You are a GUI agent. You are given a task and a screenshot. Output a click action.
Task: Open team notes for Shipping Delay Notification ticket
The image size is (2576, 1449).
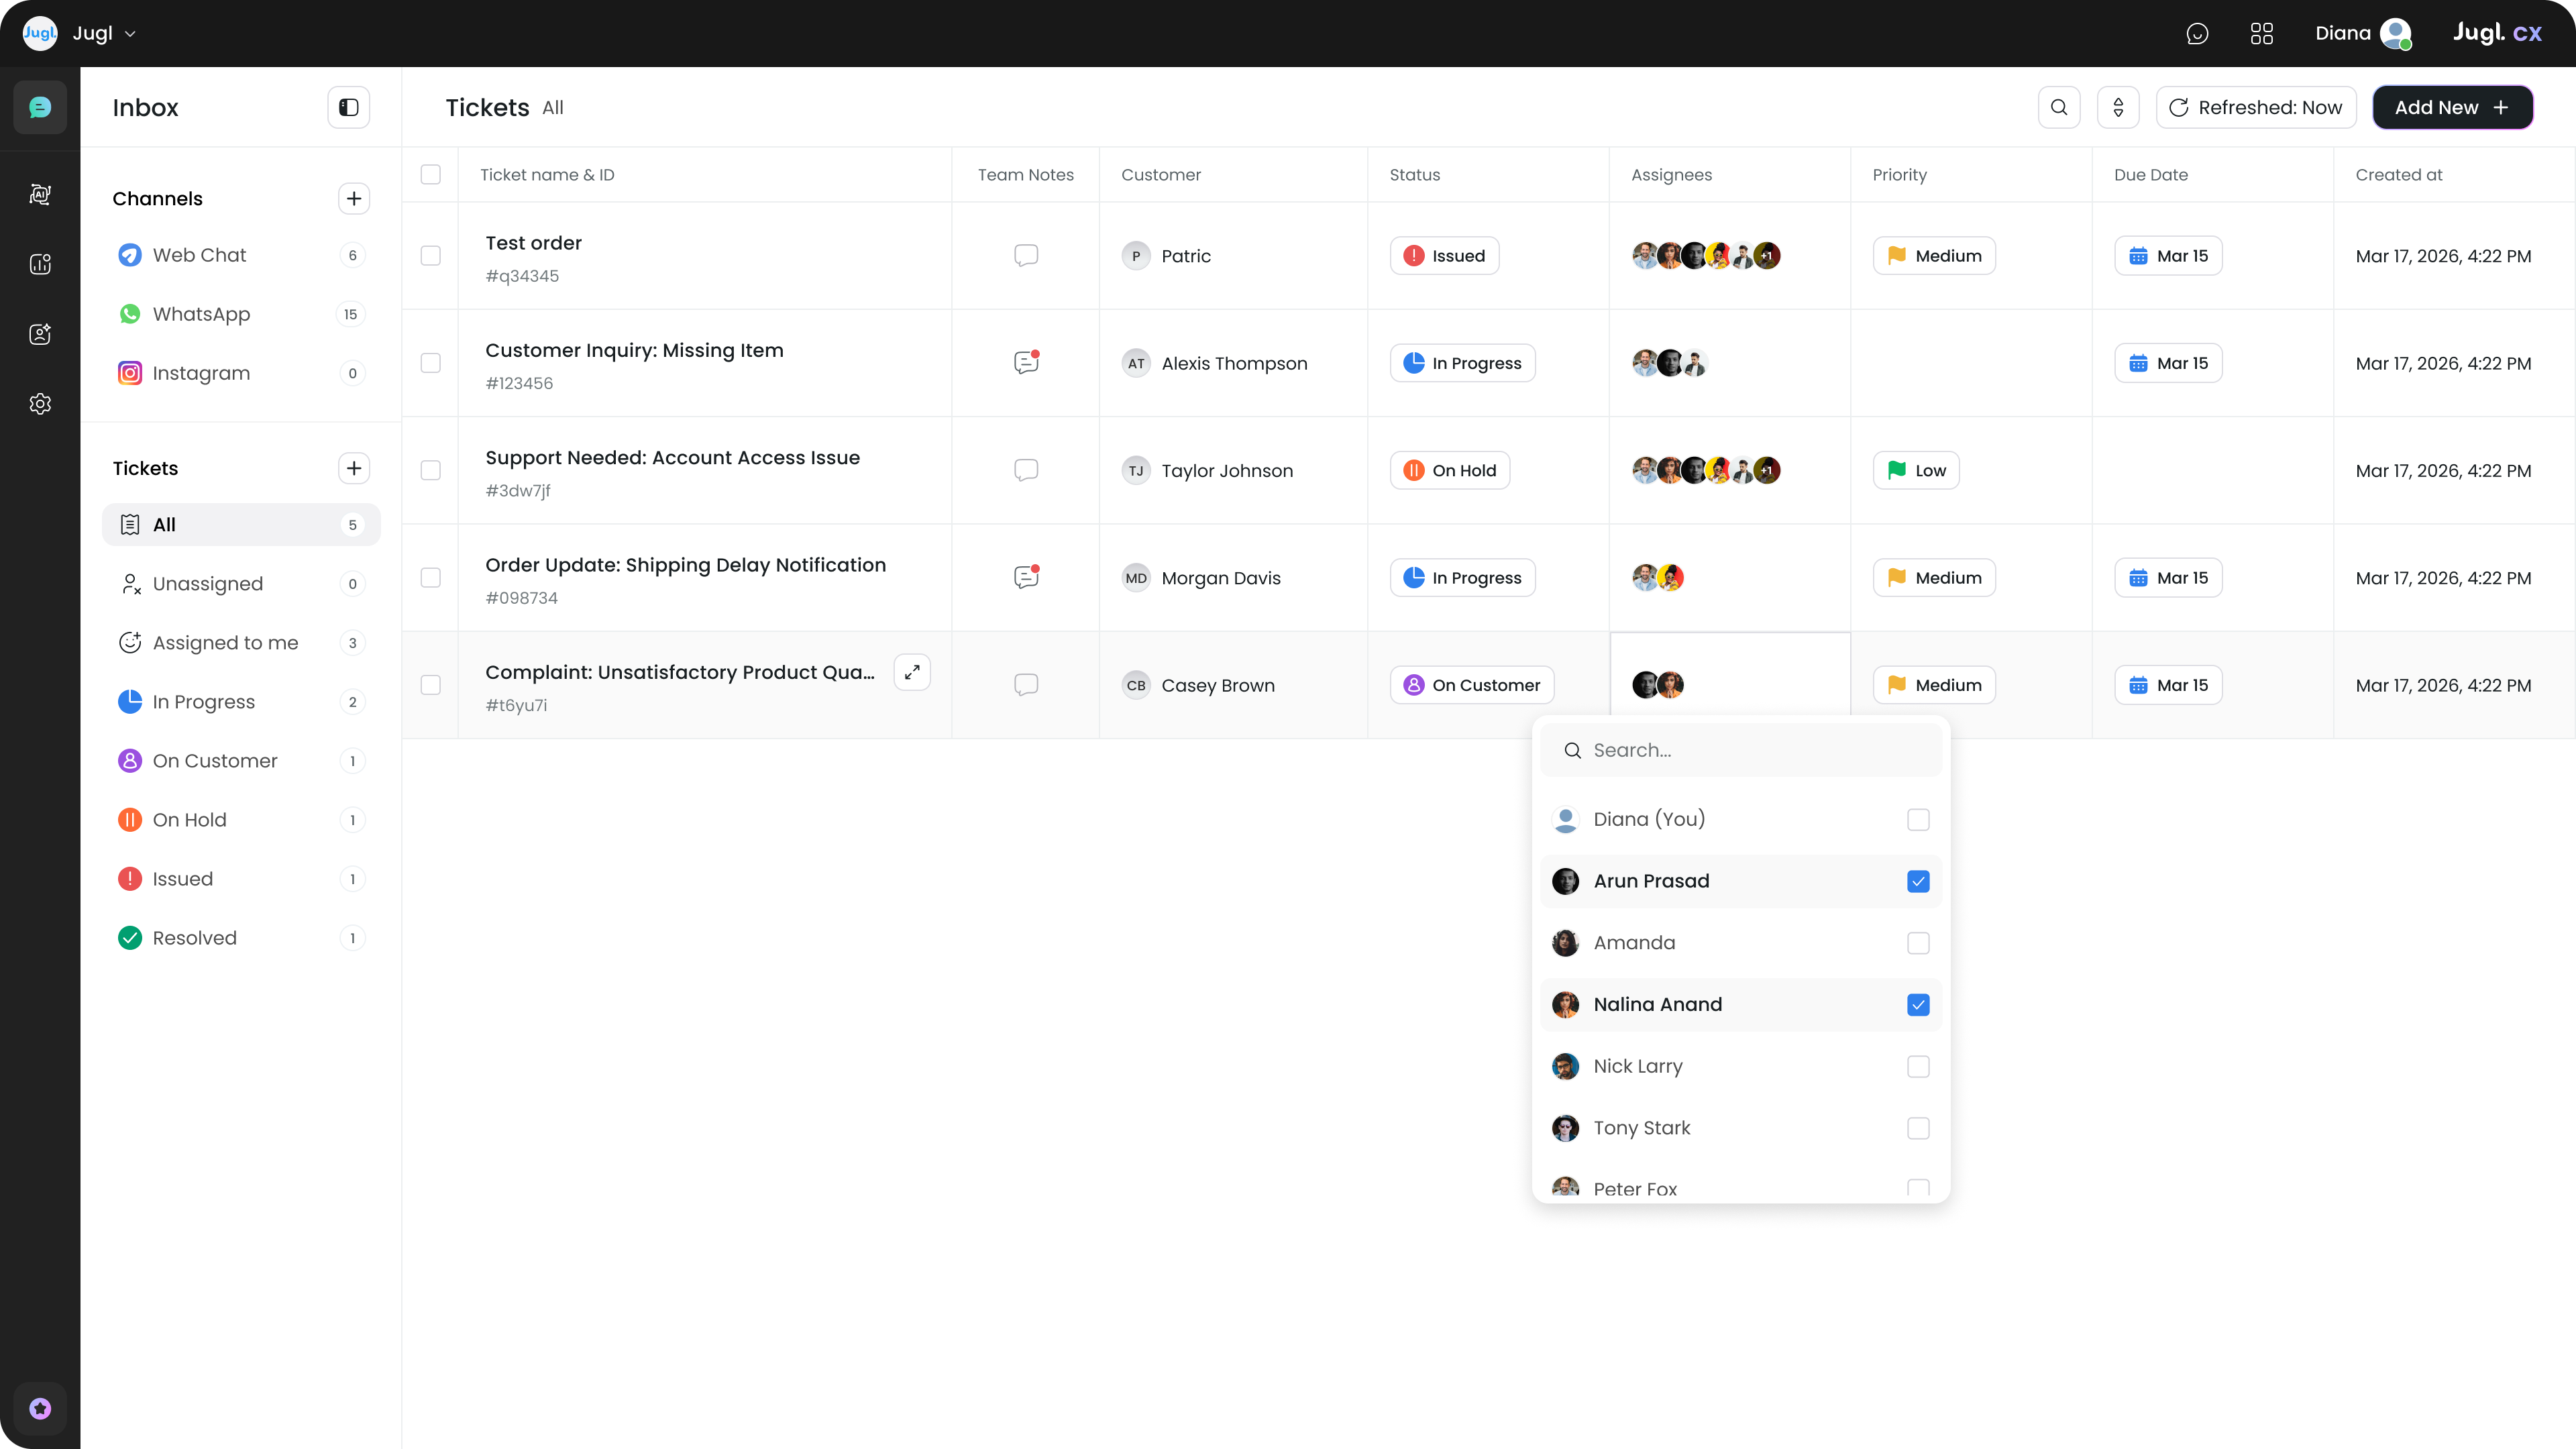tap(1026, 577)
